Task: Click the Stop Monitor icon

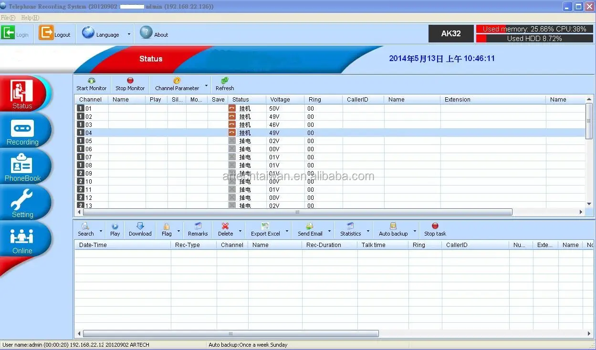Action: [x=129, y=84]
